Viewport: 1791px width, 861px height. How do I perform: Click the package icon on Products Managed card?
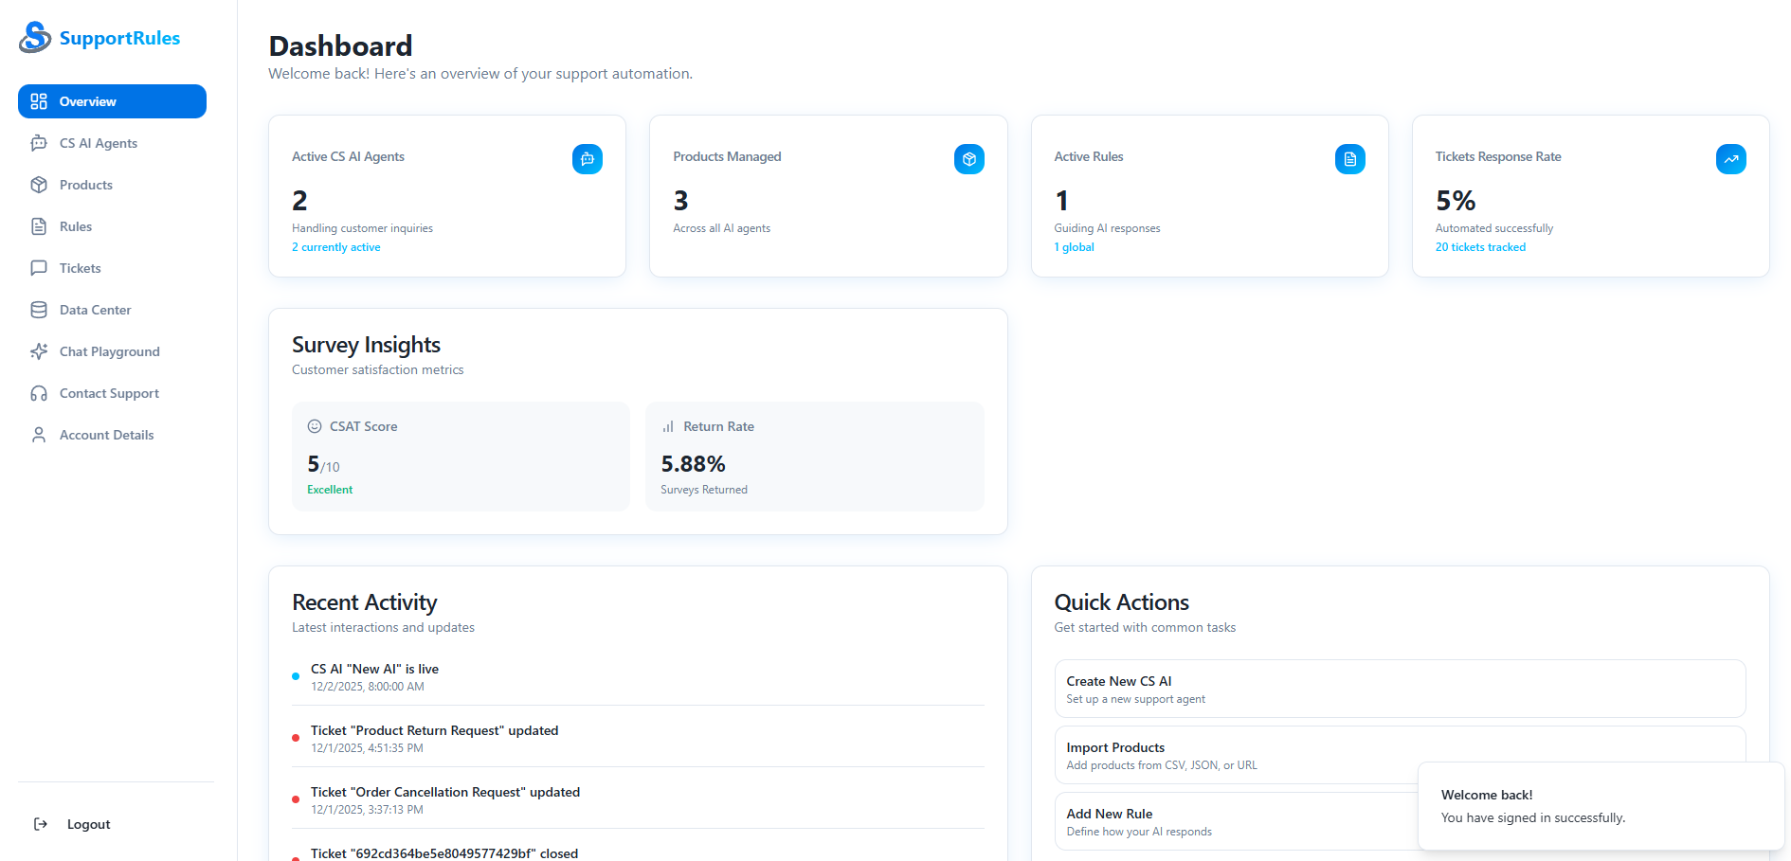click(969, 159)
